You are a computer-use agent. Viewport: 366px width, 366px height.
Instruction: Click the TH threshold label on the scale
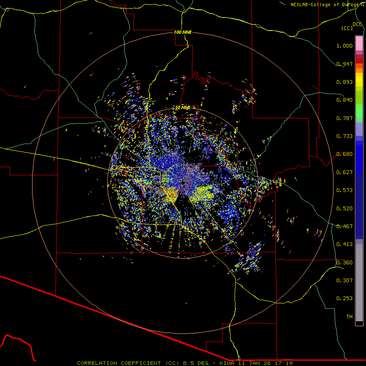(x=349, y=317)
